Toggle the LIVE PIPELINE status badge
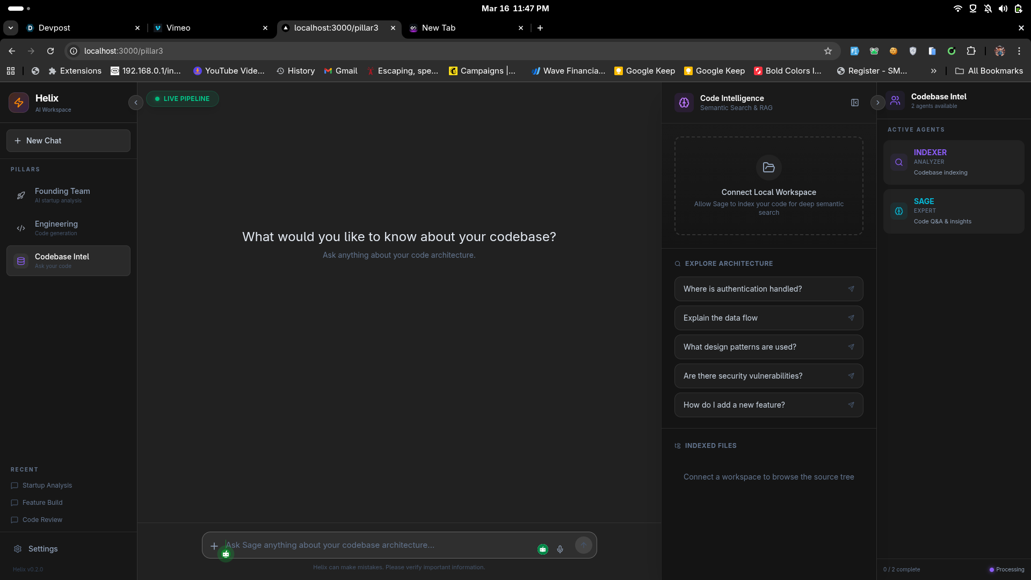 click(x=182, y=99)
